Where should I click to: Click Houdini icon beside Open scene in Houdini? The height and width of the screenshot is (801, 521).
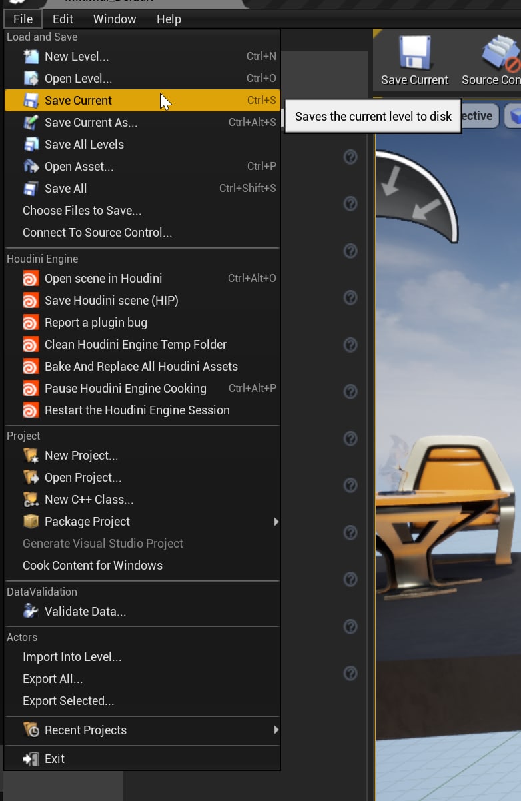[x=31, y=279]
